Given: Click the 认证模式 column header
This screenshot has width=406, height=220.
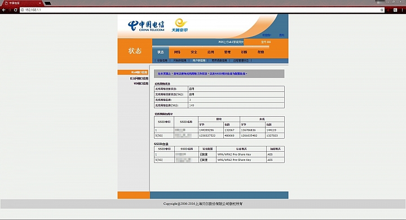Looking at the screenshot, I should (x=241, y=149).
